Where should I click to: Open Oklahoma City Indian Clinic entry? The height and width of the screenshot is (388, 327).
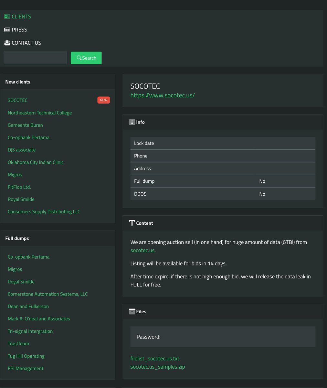tap(36, 162)
